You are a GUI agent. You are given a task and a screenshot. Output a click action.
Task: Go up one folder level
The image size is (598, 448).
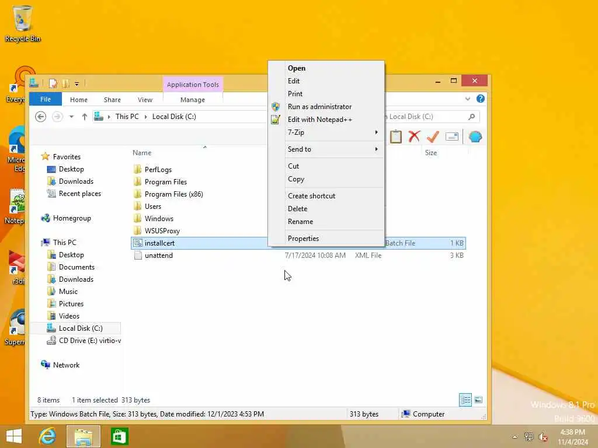click(x=84, y=117)
